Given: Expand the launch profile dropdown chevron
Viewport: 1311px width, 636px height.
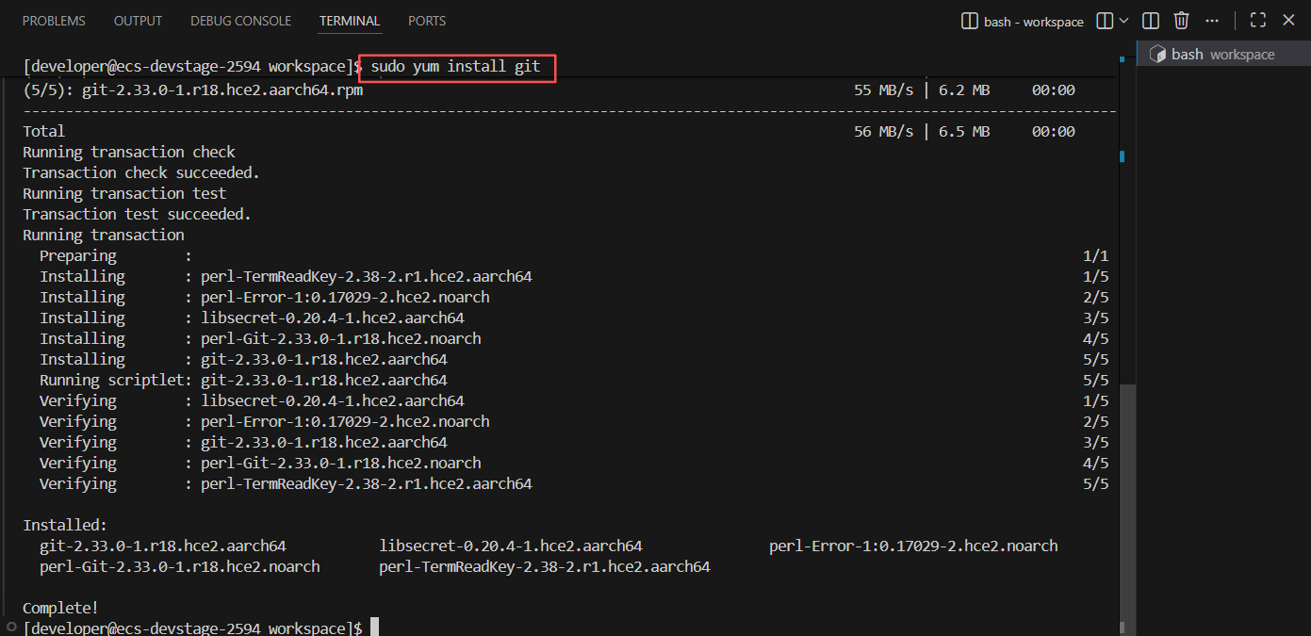Looking at the screenshot, I should coord(1123,21).
